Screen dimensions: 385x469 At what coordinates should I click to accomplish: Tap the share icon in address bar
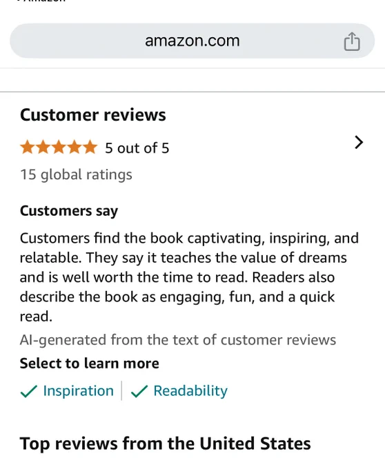tap(352, 41)
